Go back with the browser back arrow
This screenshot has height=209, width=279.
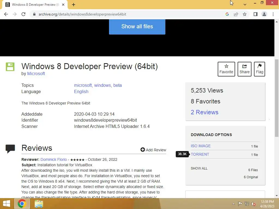[x=6, y=14]
